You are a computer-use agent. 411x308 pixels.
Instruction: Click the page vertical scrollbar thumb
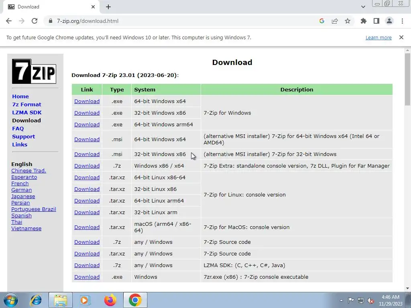click(x=407, y=79)
